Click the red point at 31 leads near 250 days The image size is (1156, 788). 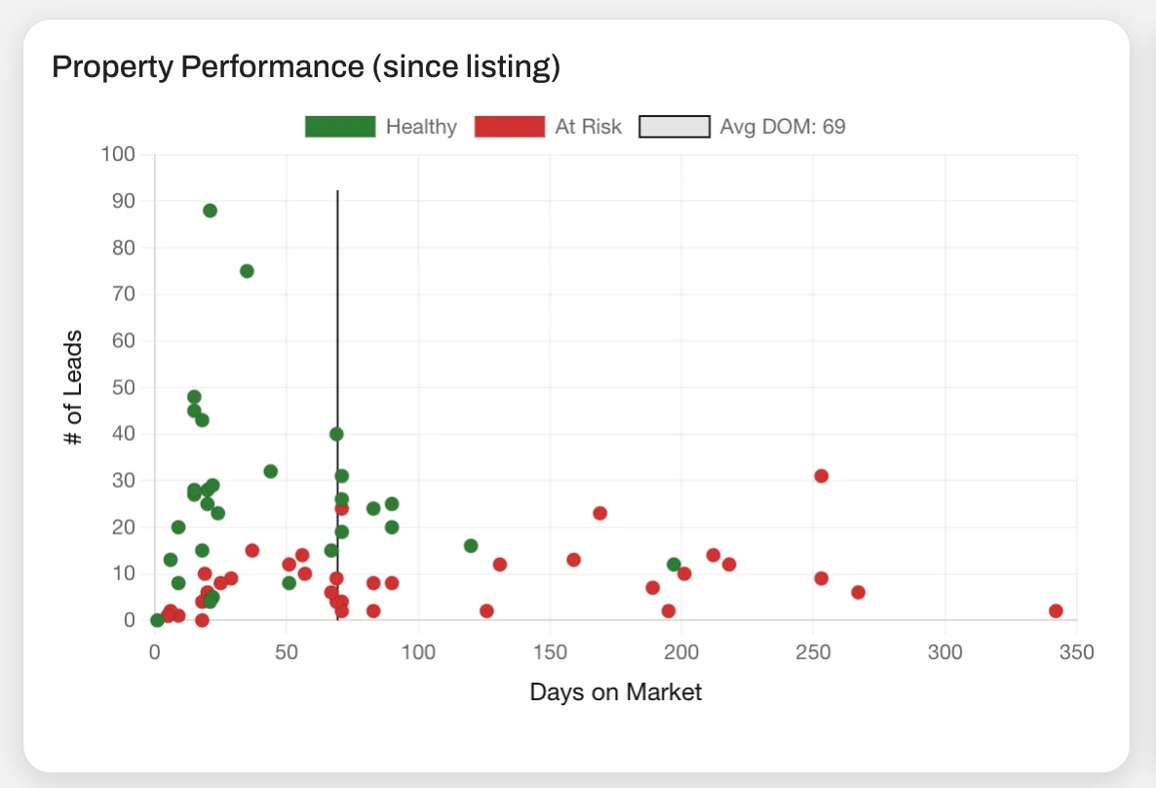point(821,475)
